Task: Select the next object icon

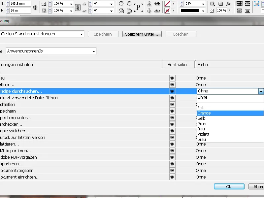Action: coord(157,11)
